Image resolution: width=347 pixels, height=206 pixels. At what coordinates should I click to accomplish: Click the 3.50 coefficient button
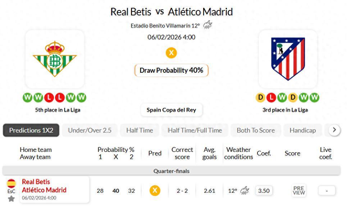[264, 191]
